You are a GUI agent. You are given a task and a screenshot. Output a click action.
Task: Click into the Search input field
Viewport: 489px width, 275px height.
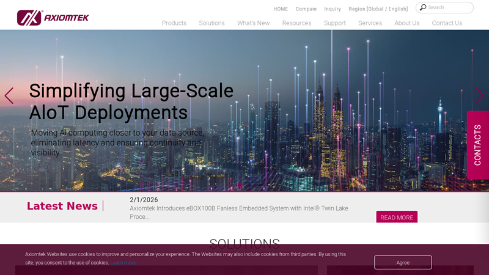[449, 7]
